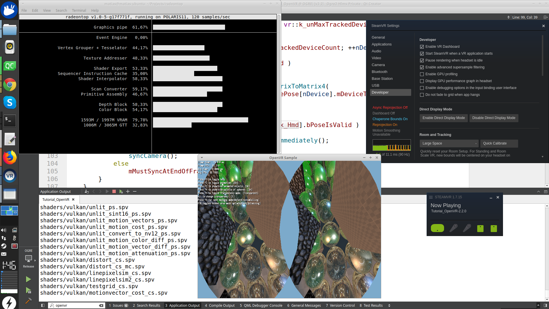The image size is (549, 309).
Task: Switch to Compile Output pane
Action: click(x=220, y=305)
